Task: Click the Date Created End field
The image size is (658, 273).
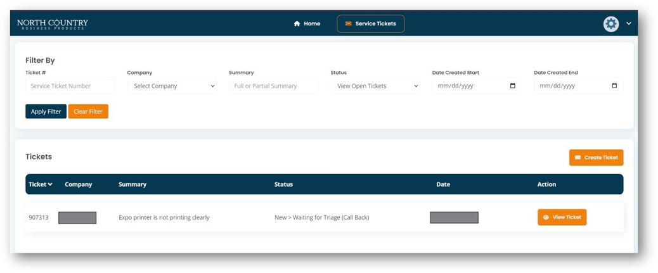Action: (x=579, y=86)
